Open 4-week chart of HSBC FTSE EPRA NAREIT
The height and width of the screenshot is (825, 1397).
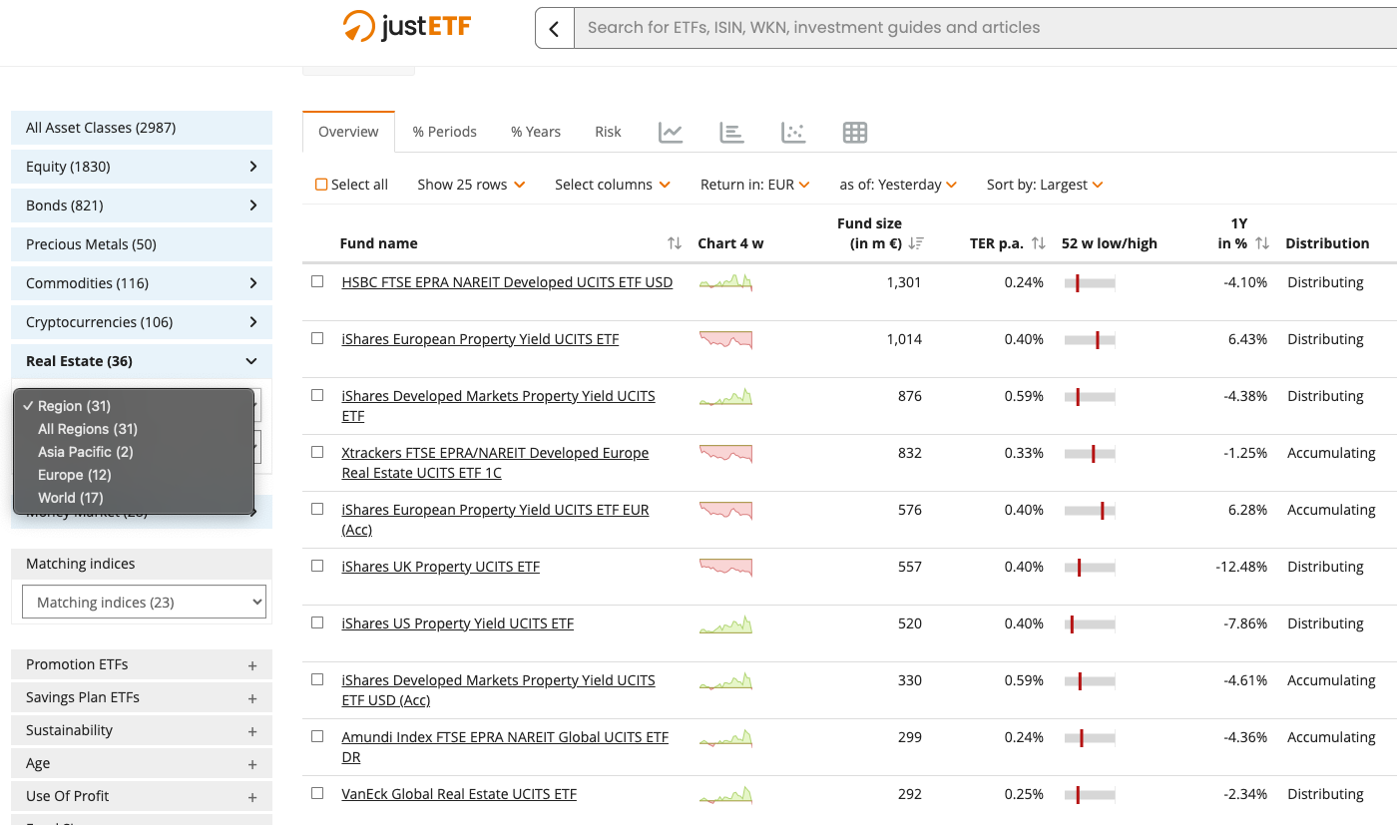725,283
